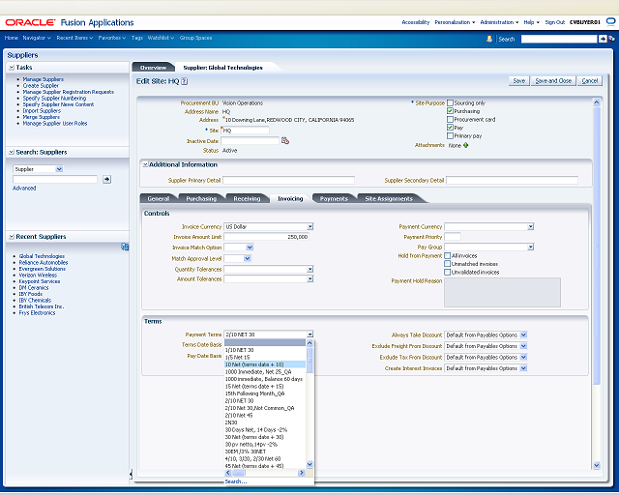Click the Cancel button
619x495 pixels.
click(x=590, y=80)
